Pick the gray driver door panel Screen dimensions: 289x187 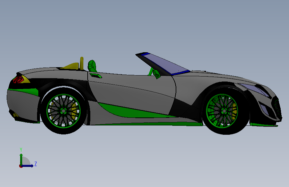pyautogui.click(x=132, y=92)
